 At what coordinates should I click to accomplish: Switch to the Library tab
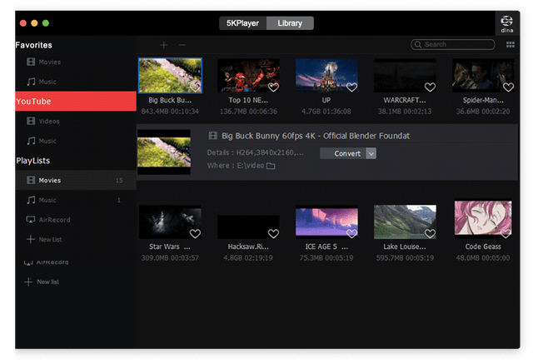pos(290,23)
